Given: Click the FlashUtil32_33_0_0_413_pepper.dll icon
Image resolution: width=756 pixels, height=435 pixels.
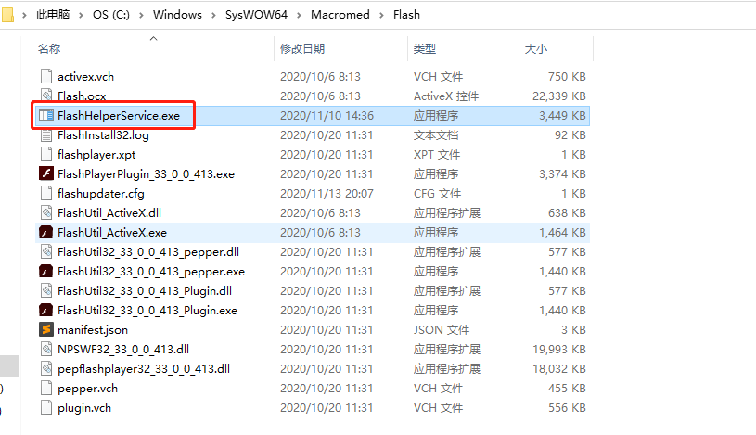Looking at the screenshot, I should click(46, 251).
